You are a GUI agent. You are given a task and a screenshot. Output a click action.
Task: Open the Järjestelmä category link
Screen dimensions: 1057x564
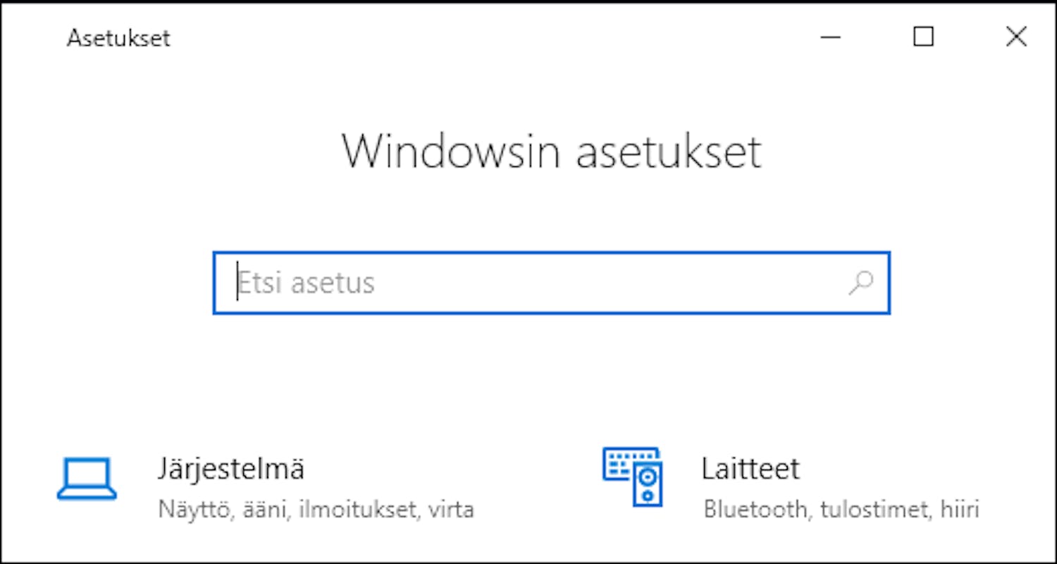[x=230, y=468]
